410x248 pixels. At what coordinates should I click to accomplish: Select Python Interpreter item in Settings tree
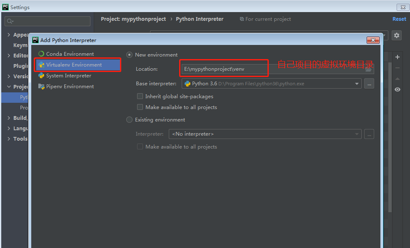pos(15,97)
